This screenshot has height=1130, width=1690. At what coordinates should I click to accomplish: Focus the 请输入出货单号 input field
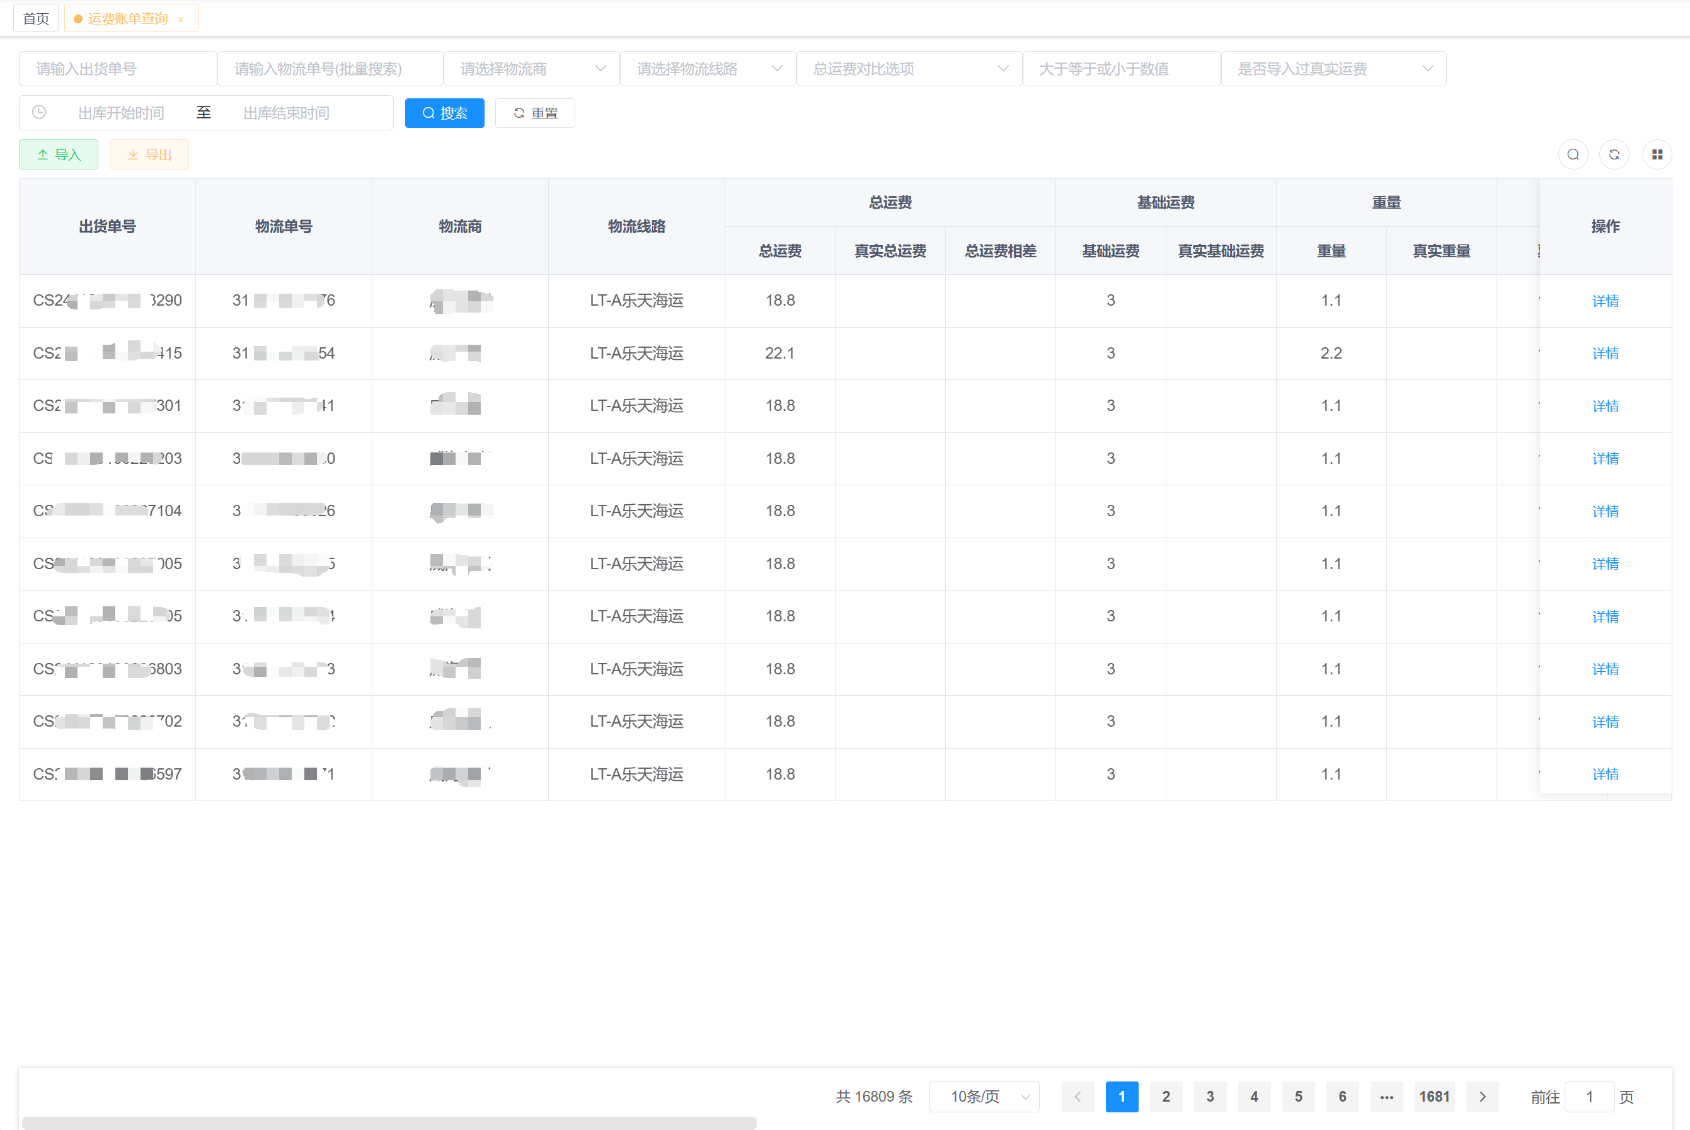[117, 69]
